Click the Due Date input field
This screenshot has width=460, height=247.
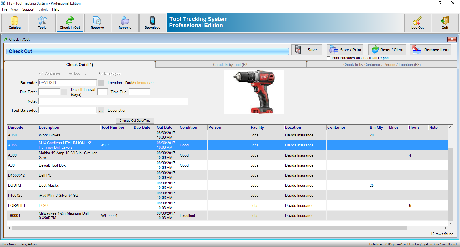pyautogui.click(x=49, y=92)
